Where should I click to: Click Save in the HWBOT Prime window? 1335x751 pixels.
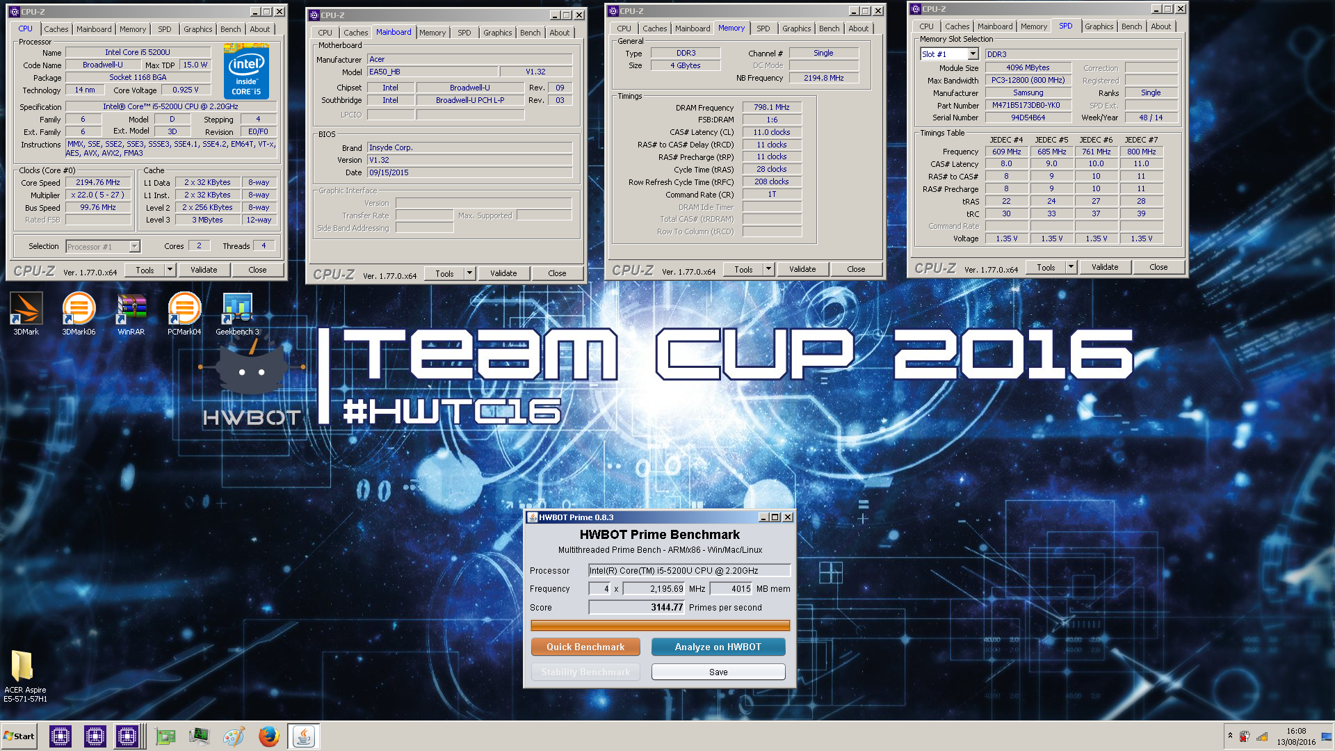pos(718,672)
